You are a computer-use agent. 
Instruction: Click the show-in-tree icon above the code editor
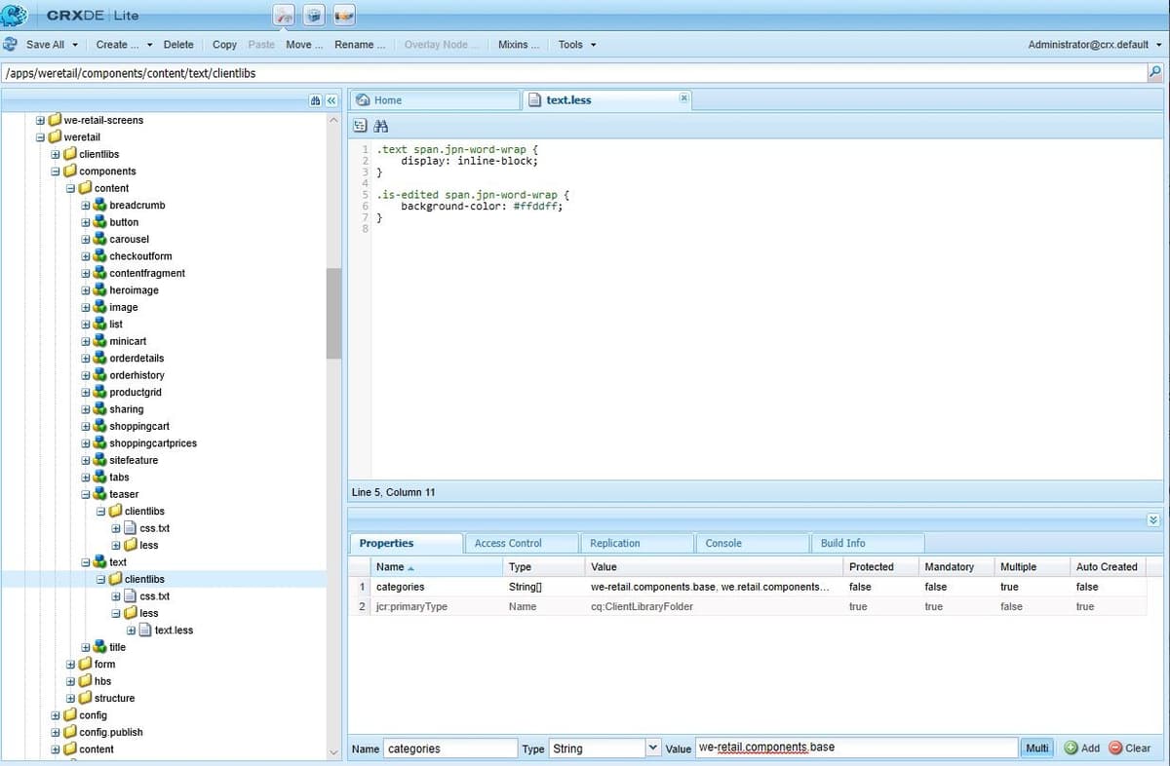[x=360, y=126]
